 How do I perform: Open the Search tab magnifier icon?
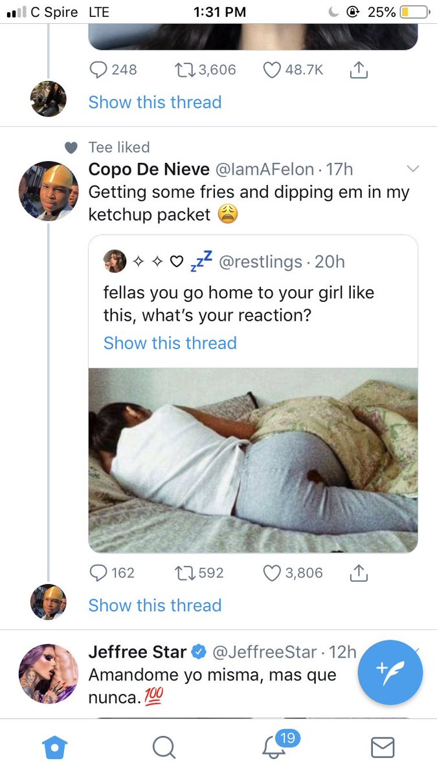click(x=164, y=748)
